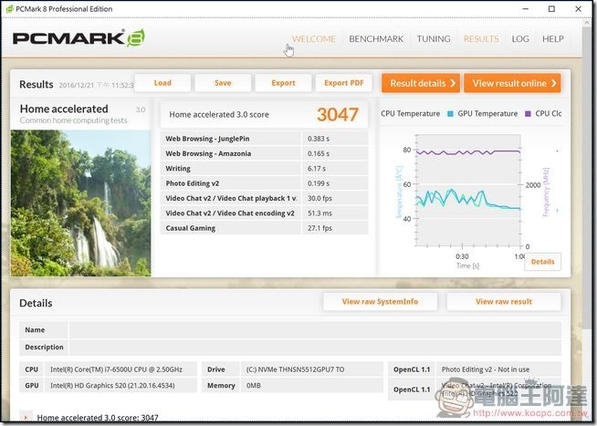Click the scrollbar up arrow
This screenshot has height=426, width=597.
587,23
